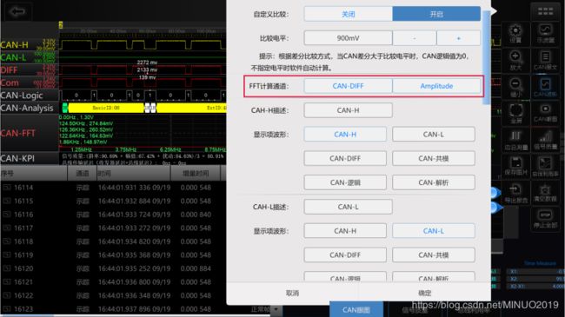565x317 pixels.
Task: Click the back arrow icon at top left
Action: pyautogui.click(x=17, y=11)
